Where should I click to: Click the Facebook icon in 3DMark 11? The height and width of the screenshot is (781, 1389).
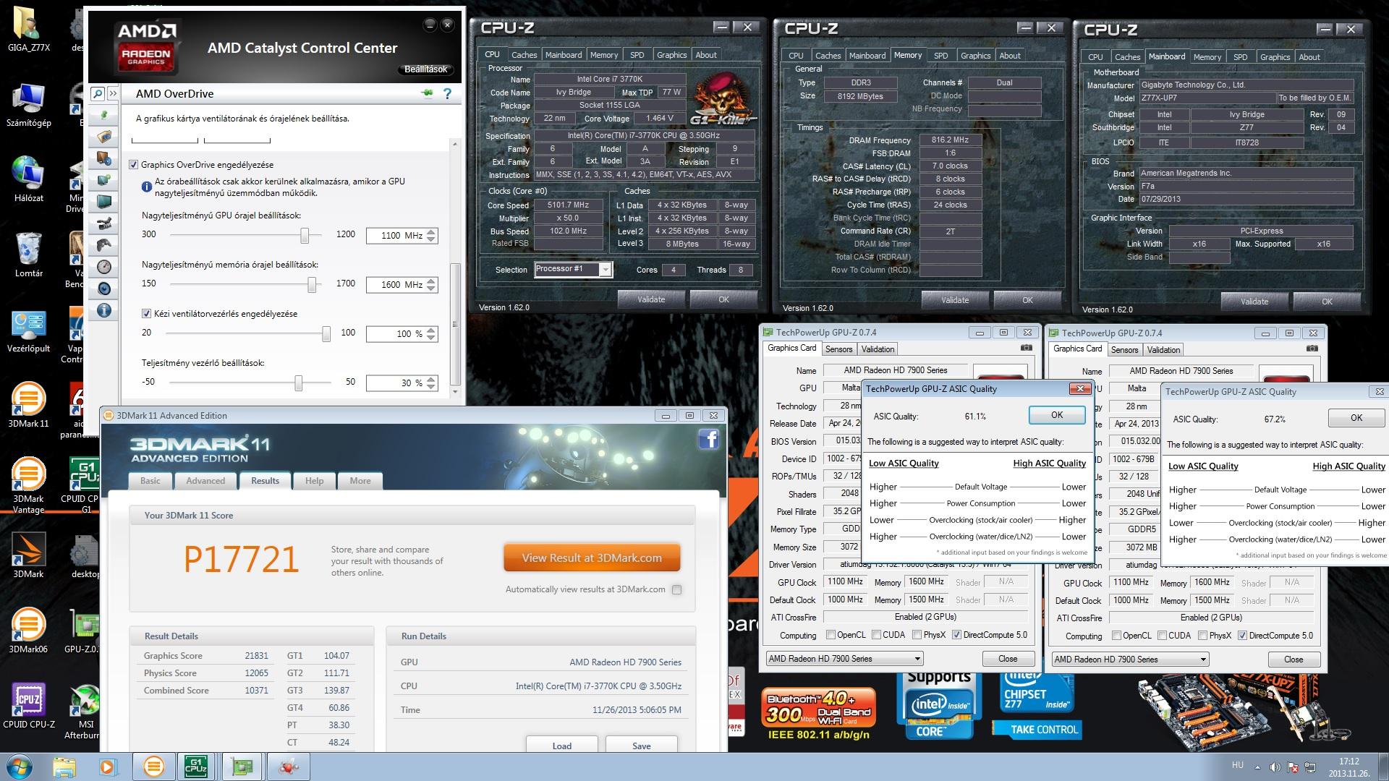pyautogui.click(x=708, y=439)
